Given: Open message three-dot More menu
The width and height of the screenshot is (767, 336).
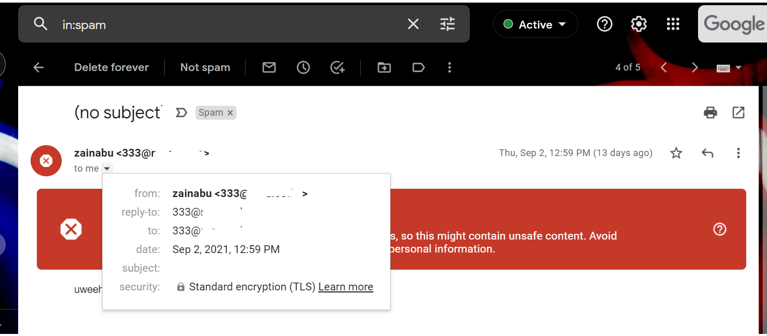Looking at the screenshot, I should (x=738, y=153).
